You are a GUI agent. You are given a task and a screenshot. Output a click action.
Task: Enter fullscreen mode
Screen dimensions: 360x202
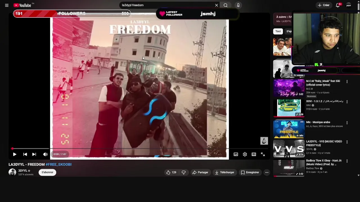(x=263, y=154)
